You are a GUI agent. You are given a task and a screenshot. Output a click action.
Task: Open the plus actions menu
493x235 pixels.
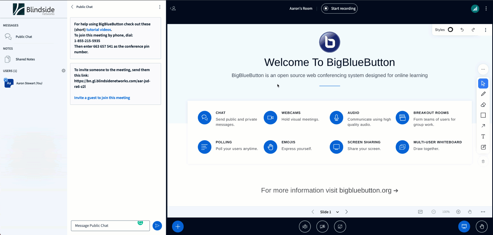178,227
